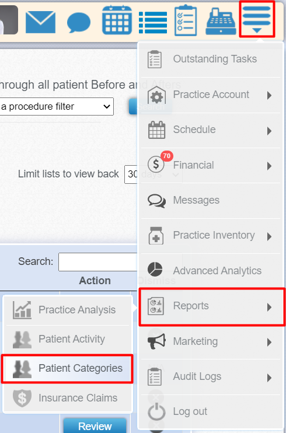Click into the Search text field
Image resolution: width=286 pixels, height=433 pixels.
click(98, 262)
